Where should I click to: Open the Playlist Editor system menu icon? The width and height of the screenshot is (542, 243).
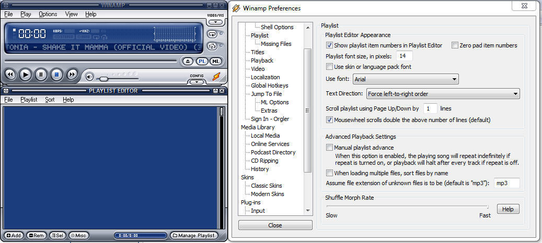coord(6,91)
